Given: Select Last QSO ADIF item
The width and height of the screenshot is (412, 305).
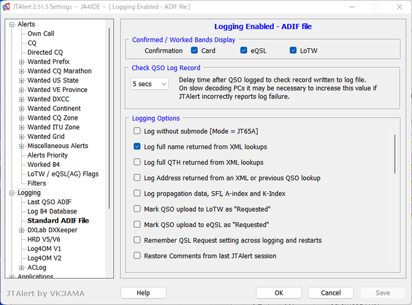Looking at the screenshot, I should (50, 202).
